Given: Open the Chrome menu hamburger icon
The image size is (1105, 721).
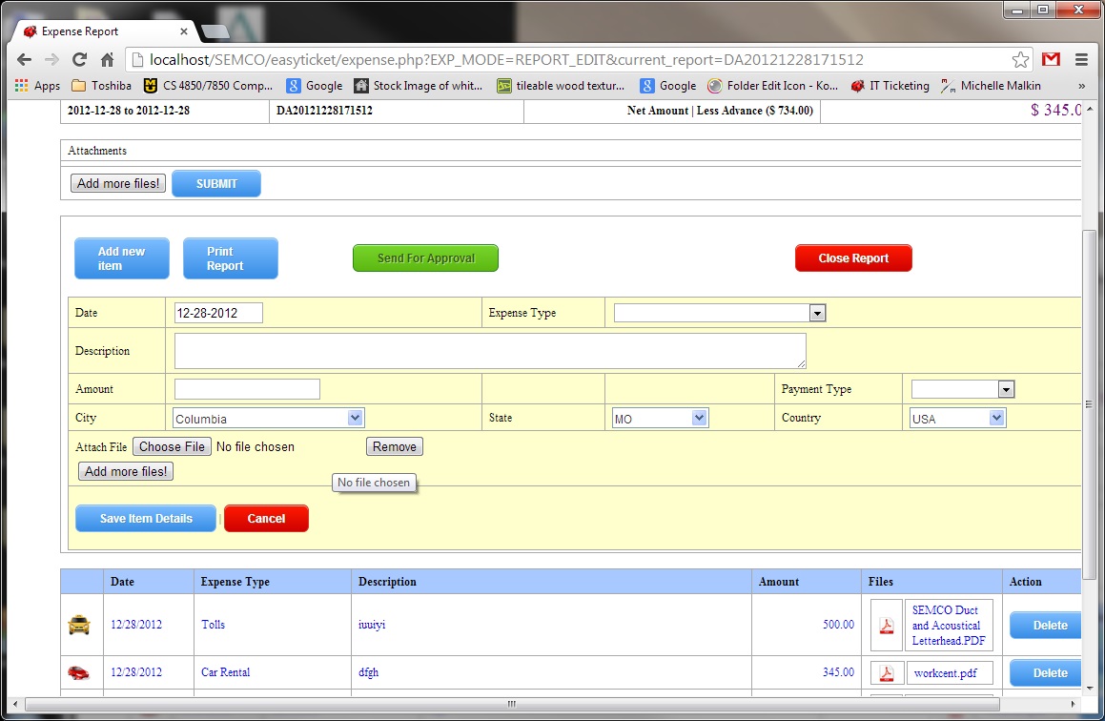Looking at the screenshot, I should (x=1081, y=59).
